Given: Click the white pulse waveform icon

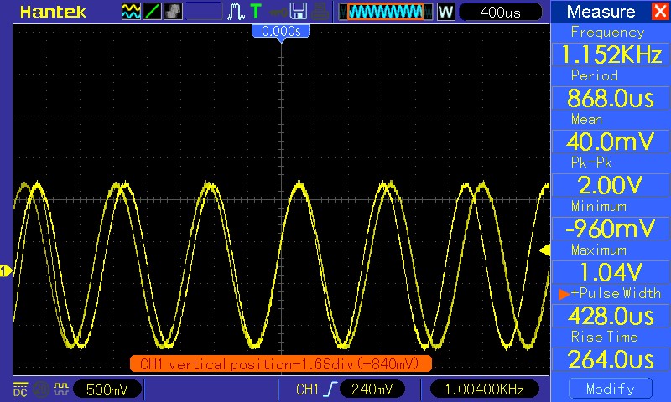Looking at the screenshot, I should tap(236, 12).
